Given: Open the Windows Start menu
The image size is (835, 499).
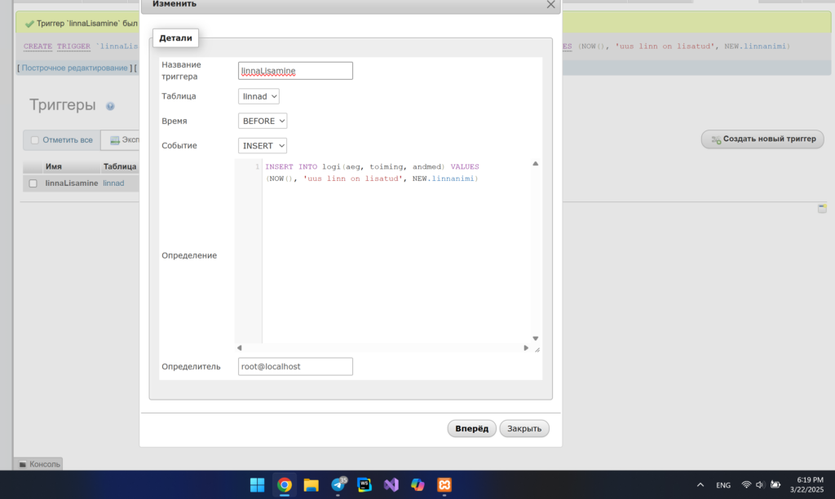Looking at the screenshot, I should coord(257,484).
